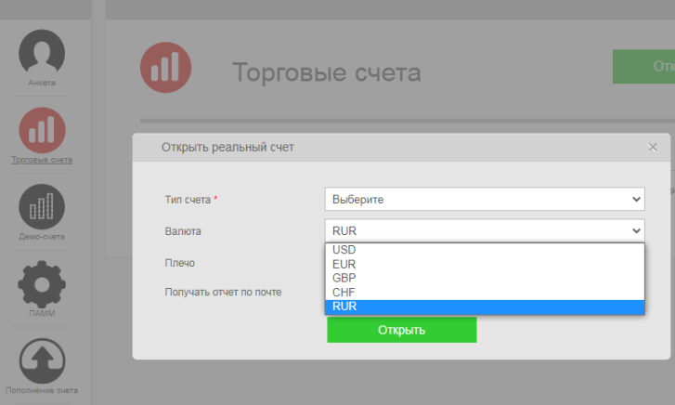Open the Демо-счета chart icon
Viewport: 675px width, 405px height.
tap(42, 206)
